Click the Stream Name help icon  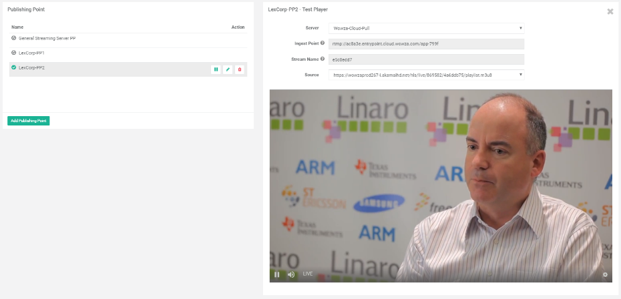coord(323,59)
